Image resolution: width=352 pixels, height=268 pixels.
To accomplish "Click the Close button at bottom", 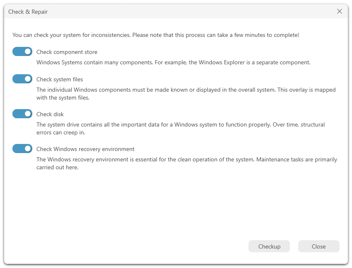I will pyautogui.click(x=318, y=246).
